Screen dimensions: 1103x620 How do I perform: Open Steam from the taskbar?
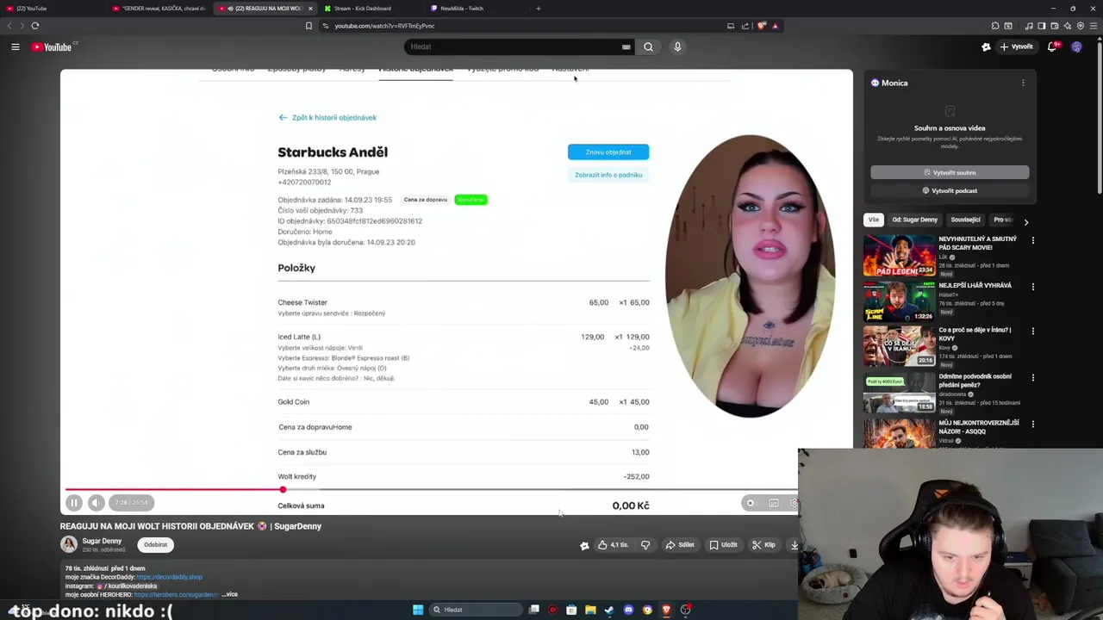pyautogui.click(x=609, y=610)
